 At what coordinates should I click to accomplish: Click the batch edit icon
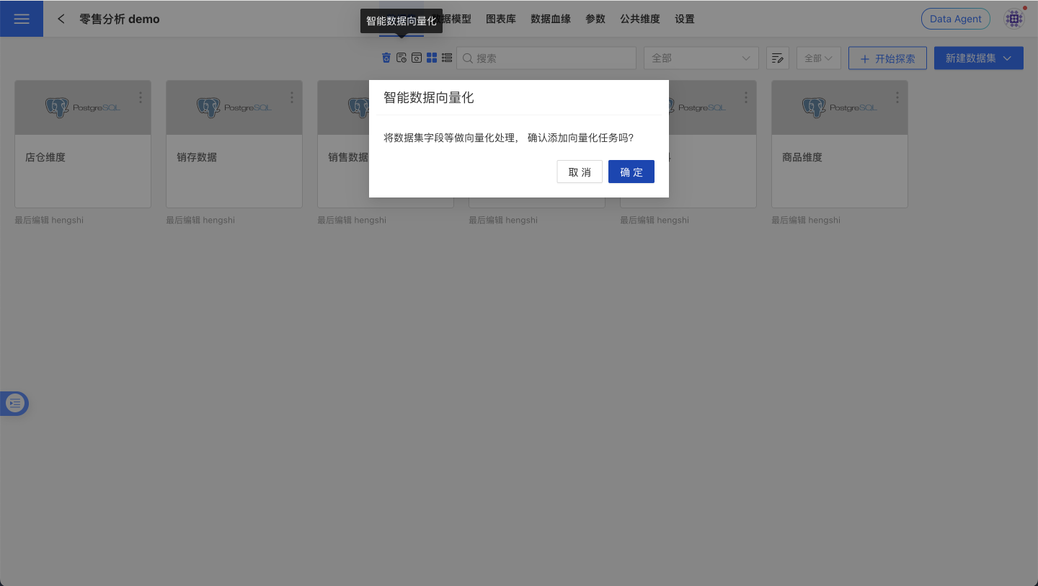[778, 58]
